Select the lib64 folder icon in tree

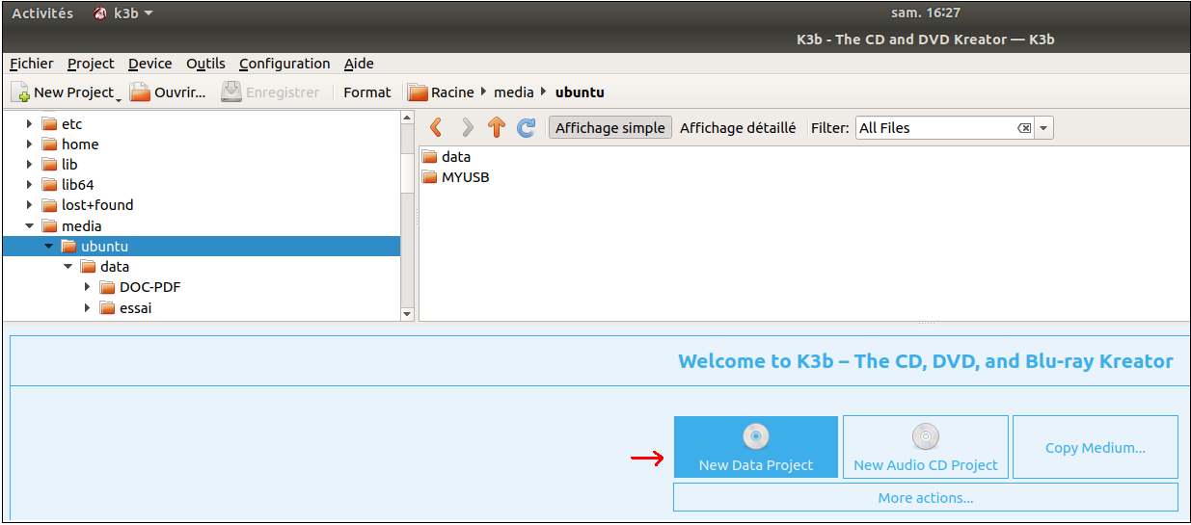[x=49, y=184]
